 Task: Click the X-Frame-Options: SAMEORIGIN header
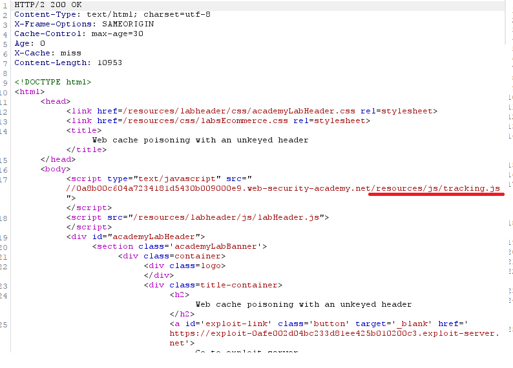click(84, 24)
